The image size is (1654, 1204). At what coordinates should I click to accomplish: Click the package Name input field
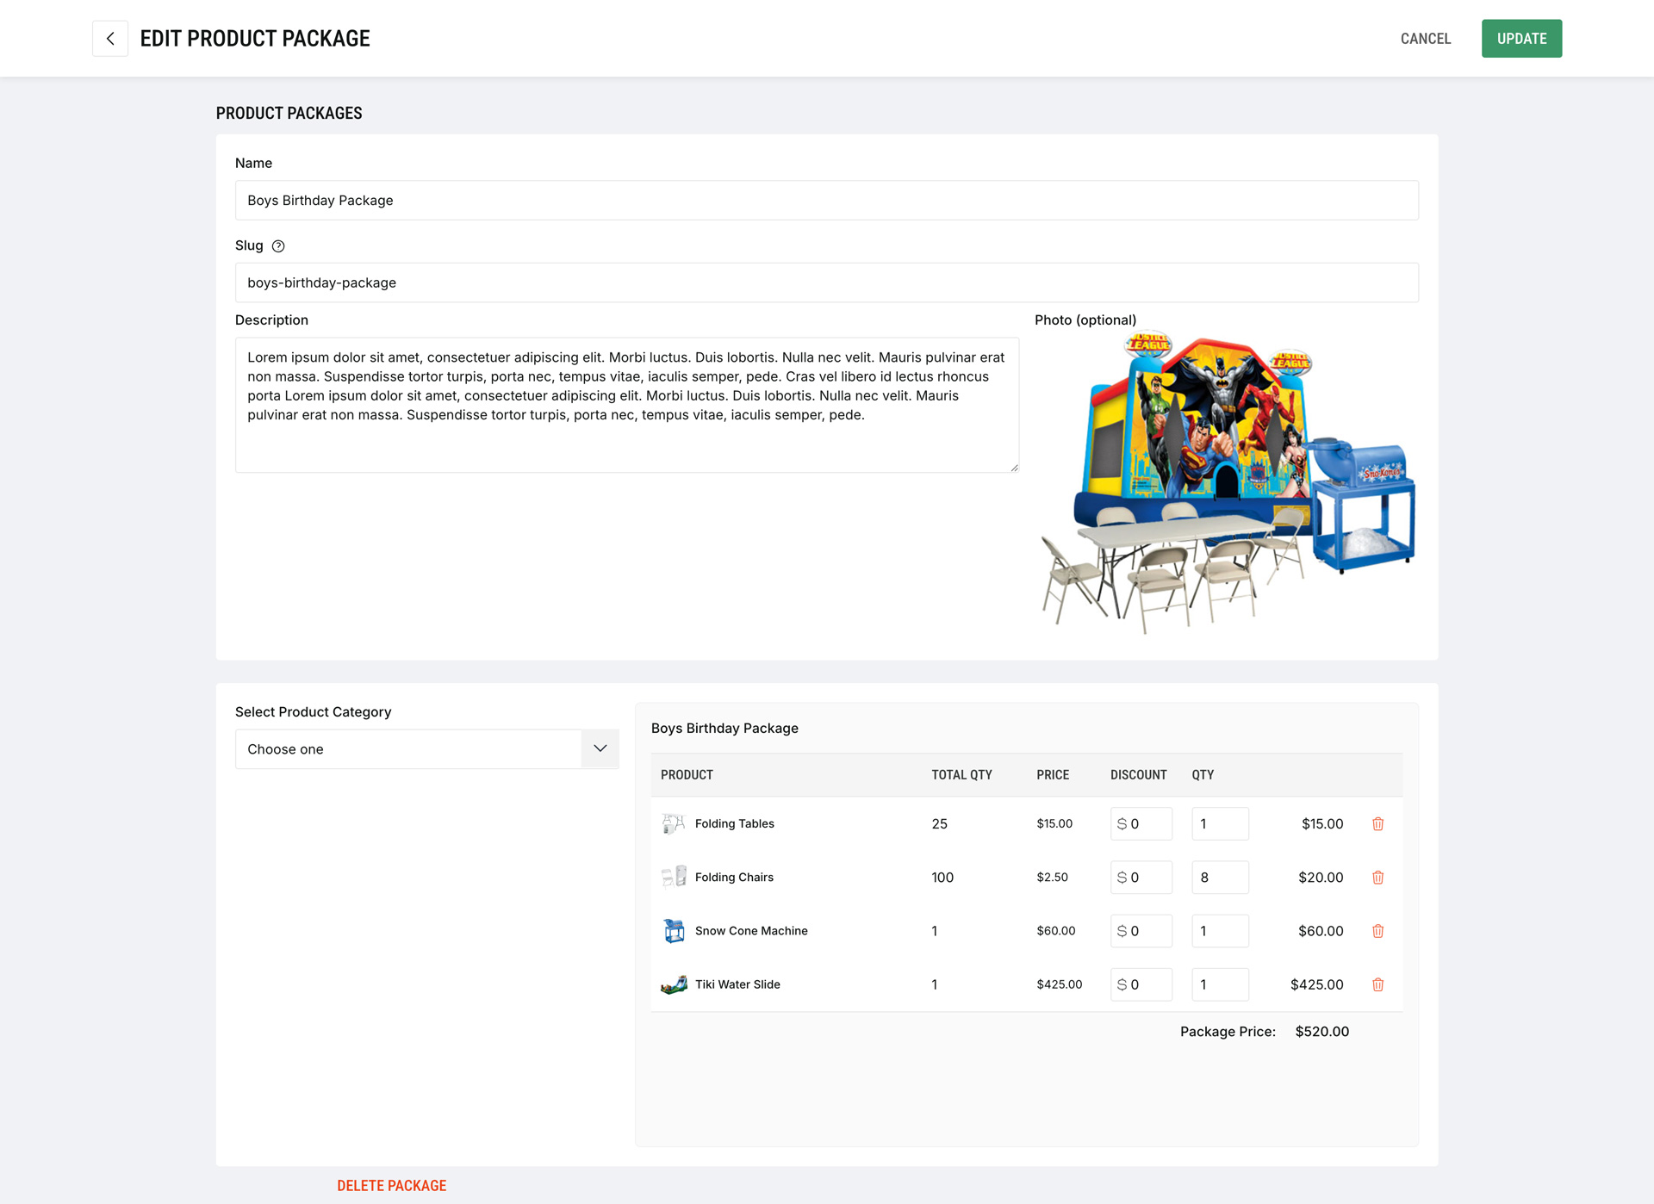pyautogui.click(x=827, y=200)
